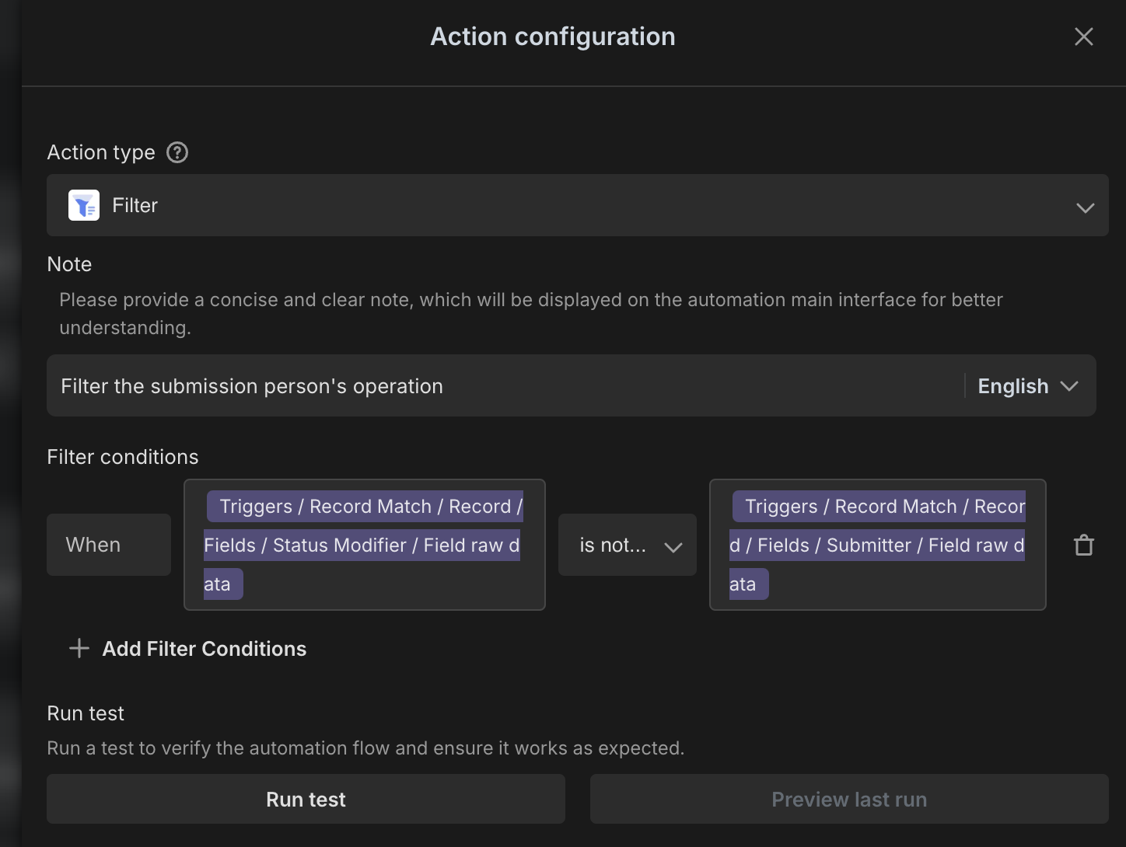Select the Submitter field value box
This screenshot has height=847, width=1126.
point(878,545)
